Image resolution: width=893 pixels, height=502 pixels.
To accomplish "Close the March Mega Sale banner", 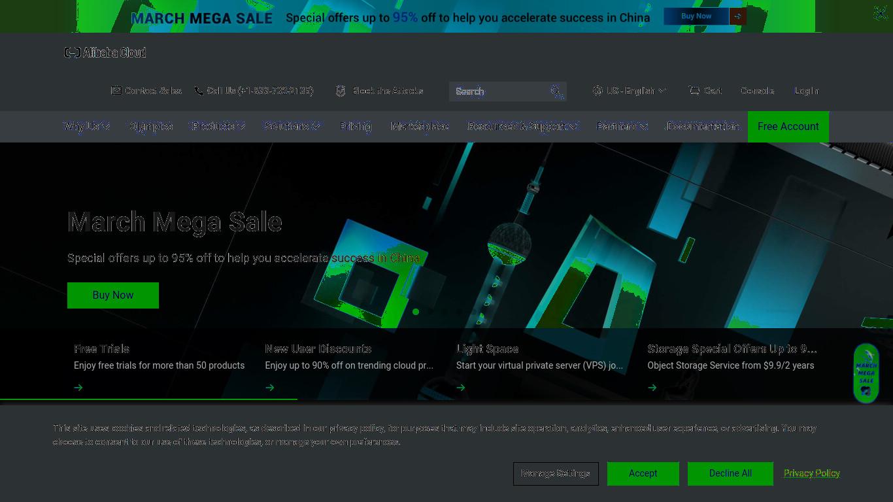I will click(x=881, y=13).
